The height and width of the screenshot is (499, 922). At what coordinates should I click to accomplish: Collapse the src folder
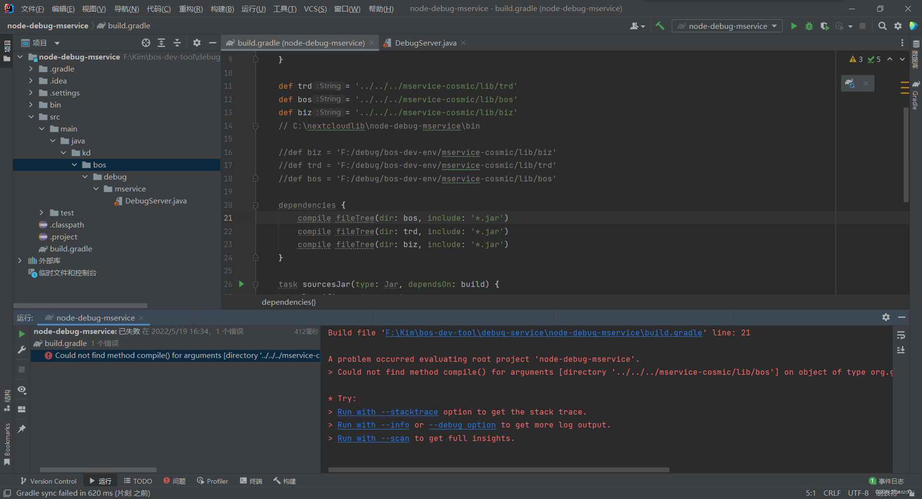[31, 117]
